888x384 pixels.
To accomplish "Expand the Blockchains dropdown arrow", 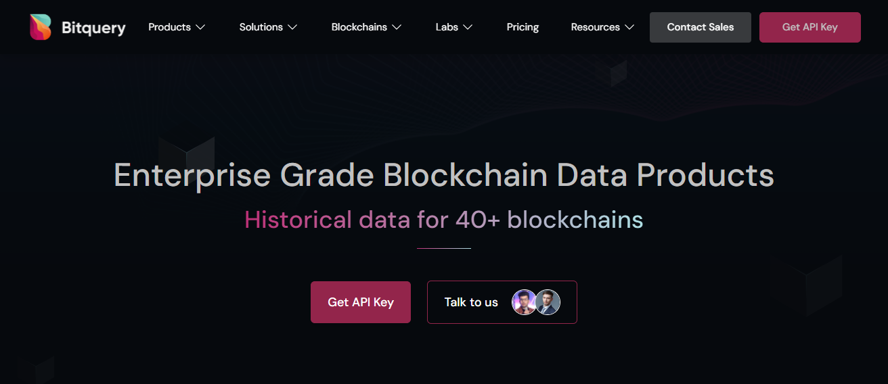I will [397, 28].
